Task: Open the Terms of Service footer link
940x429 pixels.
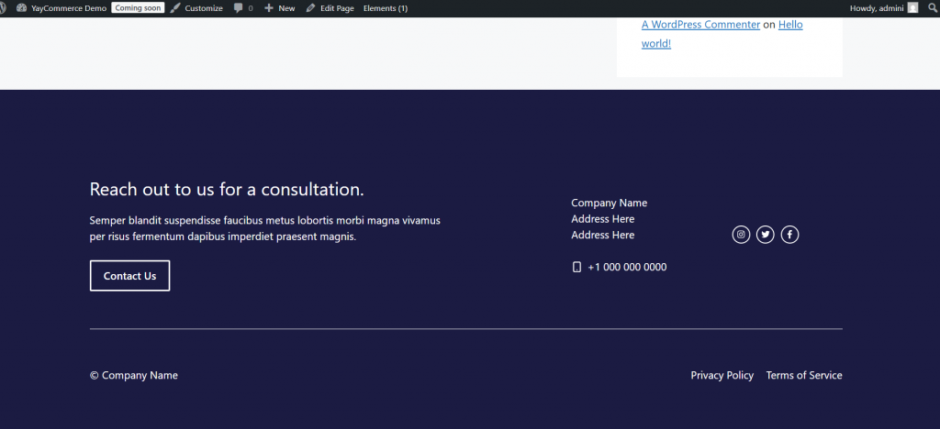Action: (804, 375)
